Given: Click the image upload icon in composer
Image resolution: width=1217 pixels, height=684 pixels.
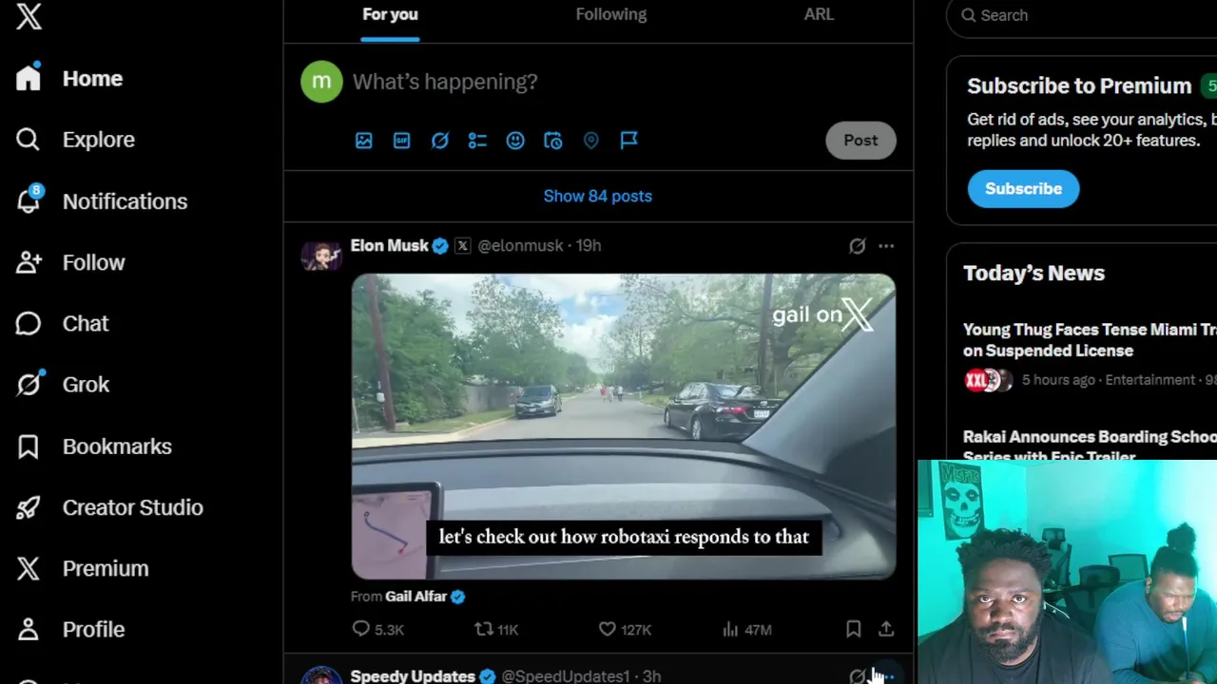Looking at the screenshot, I should tap(364, 141).
